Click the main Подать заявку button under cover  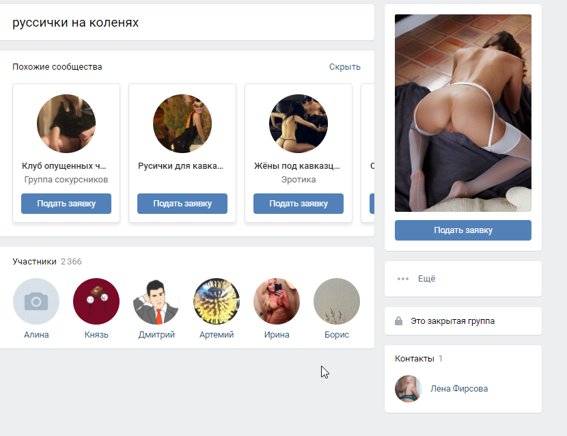[463, 230]
